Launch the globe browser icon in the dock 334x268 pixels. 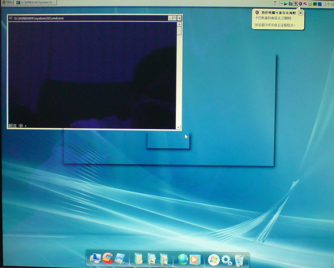coord(183,259)
